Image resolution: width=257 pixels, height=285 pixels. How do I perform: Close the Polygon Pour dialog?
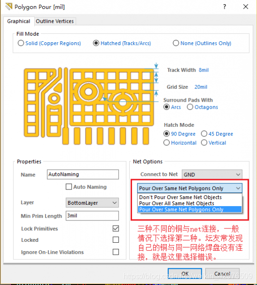coord(246,7)
